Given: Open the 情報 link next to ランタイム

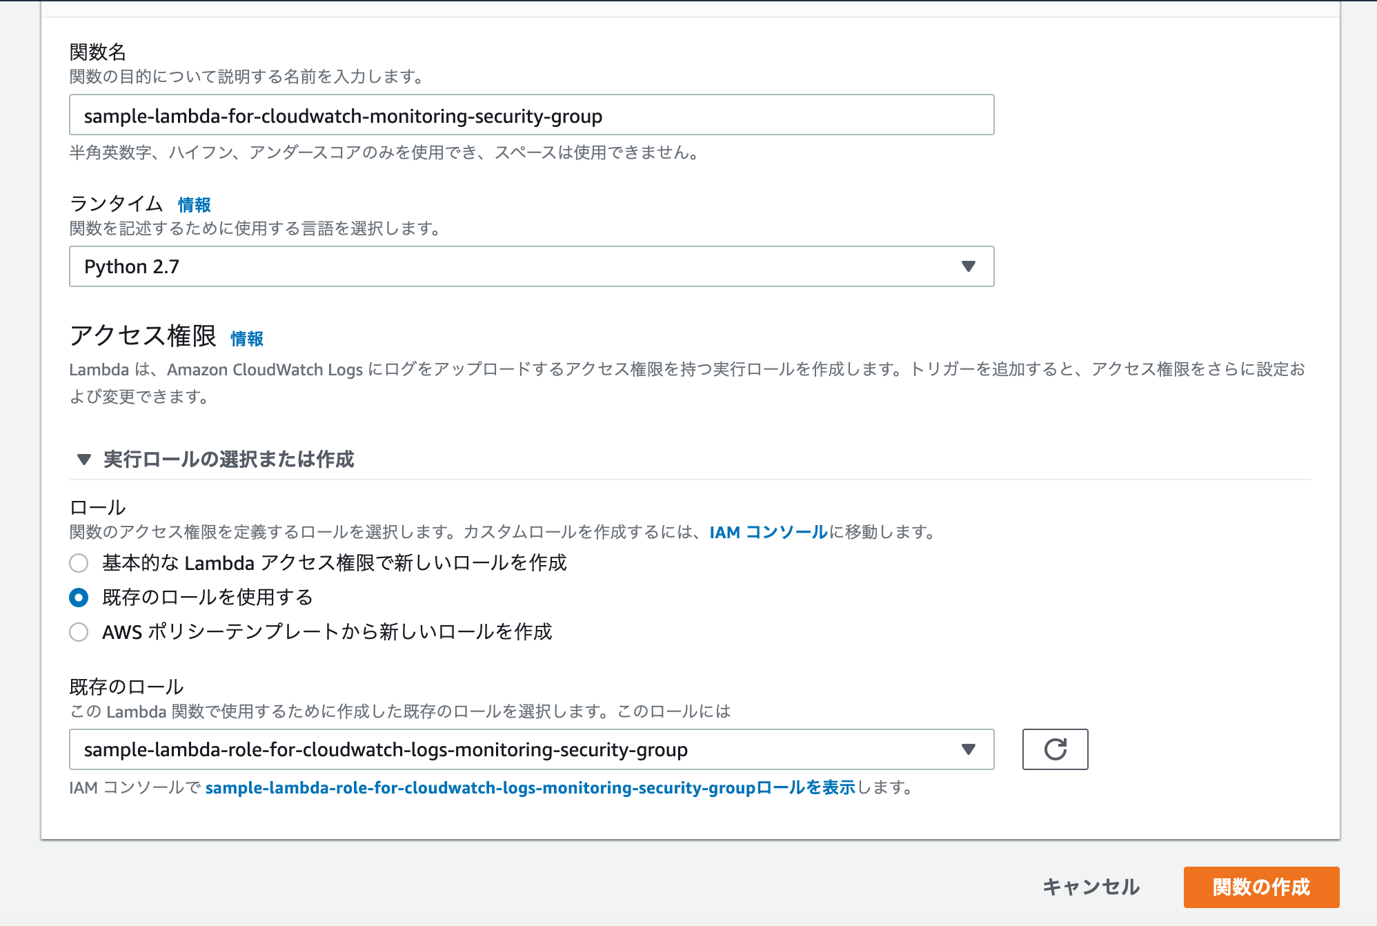Looking at the screenshot, I should 195,205.
